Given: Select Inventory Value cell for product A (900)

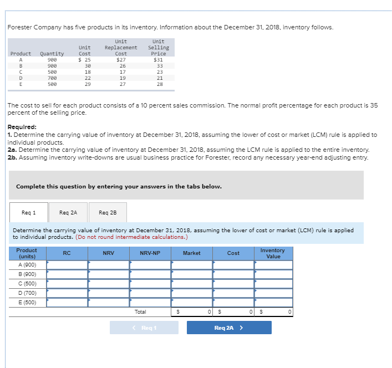Looking at the screenshot, I should pos(274,265).
